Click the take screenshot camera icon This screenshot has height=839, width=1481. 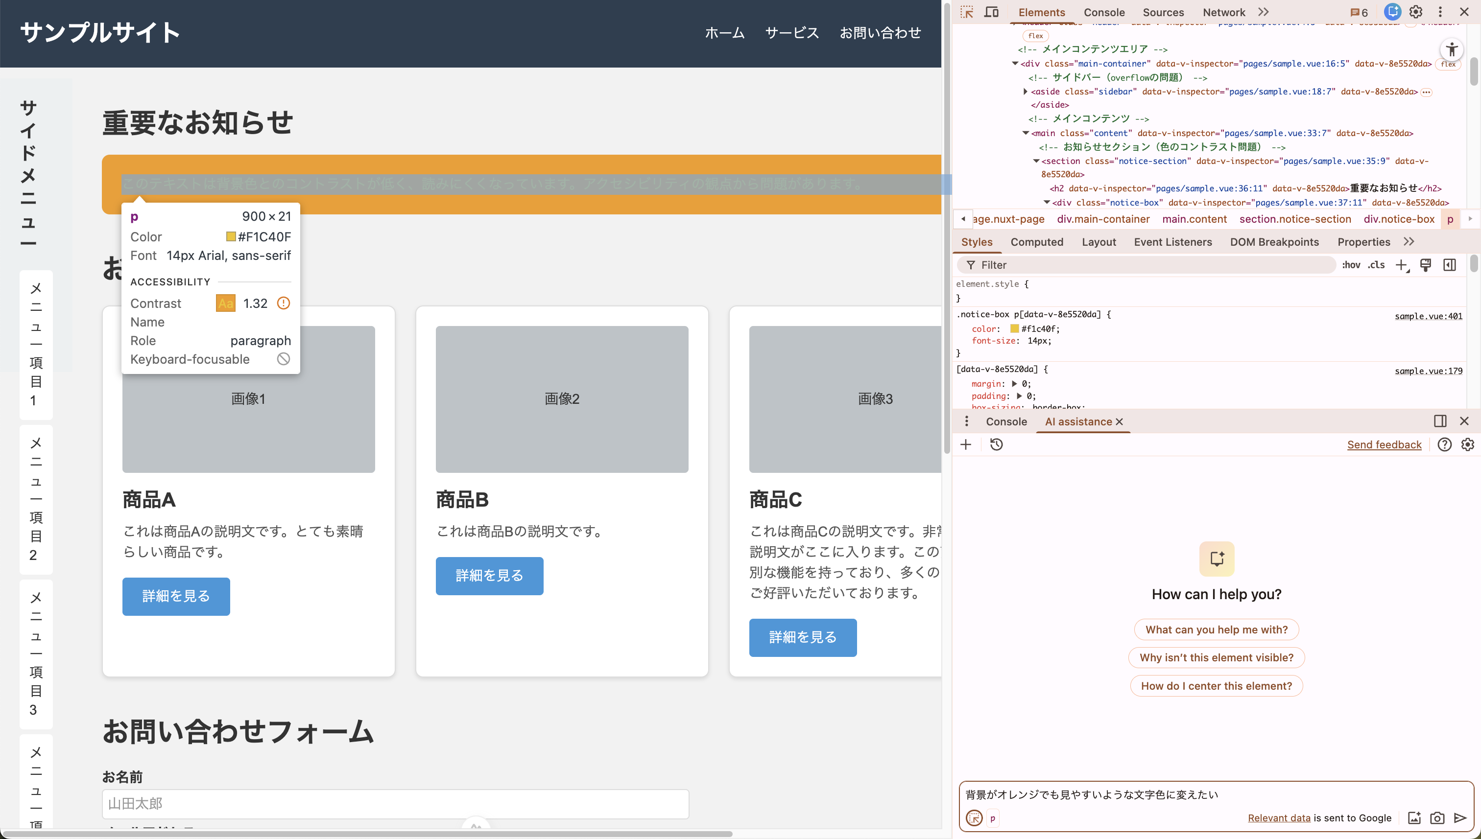tap(1437, 817)
